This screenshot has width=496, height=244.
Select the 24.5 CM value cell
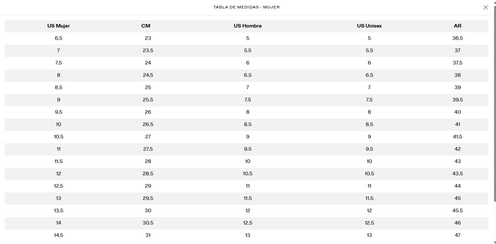[x=148, y=75]
